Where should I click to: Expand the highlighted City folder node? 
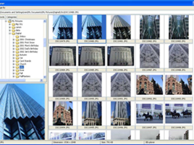tap(13, 67)
